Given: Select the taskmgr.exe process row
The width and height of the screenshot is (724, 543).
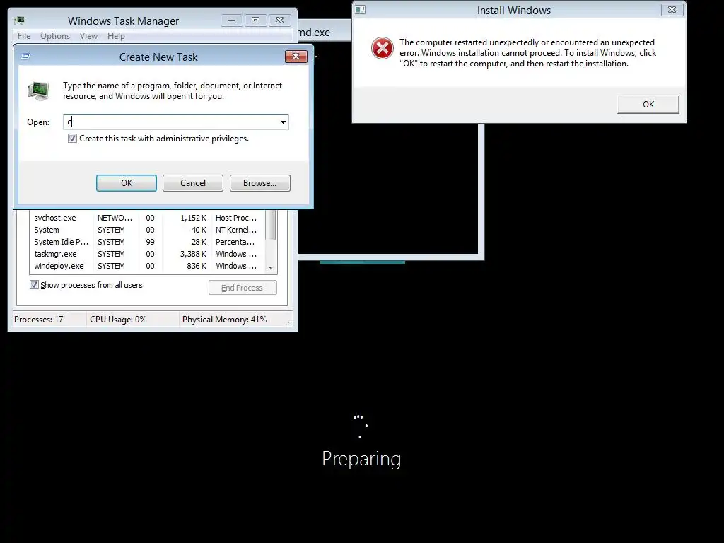Looking at the screenshot, I should 147,254.
